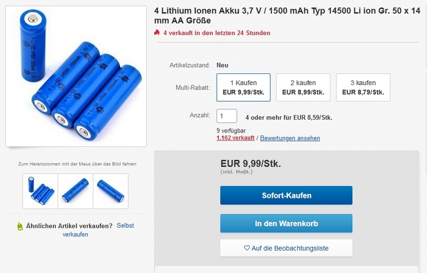Select second thumbnail of single battery

75,191
